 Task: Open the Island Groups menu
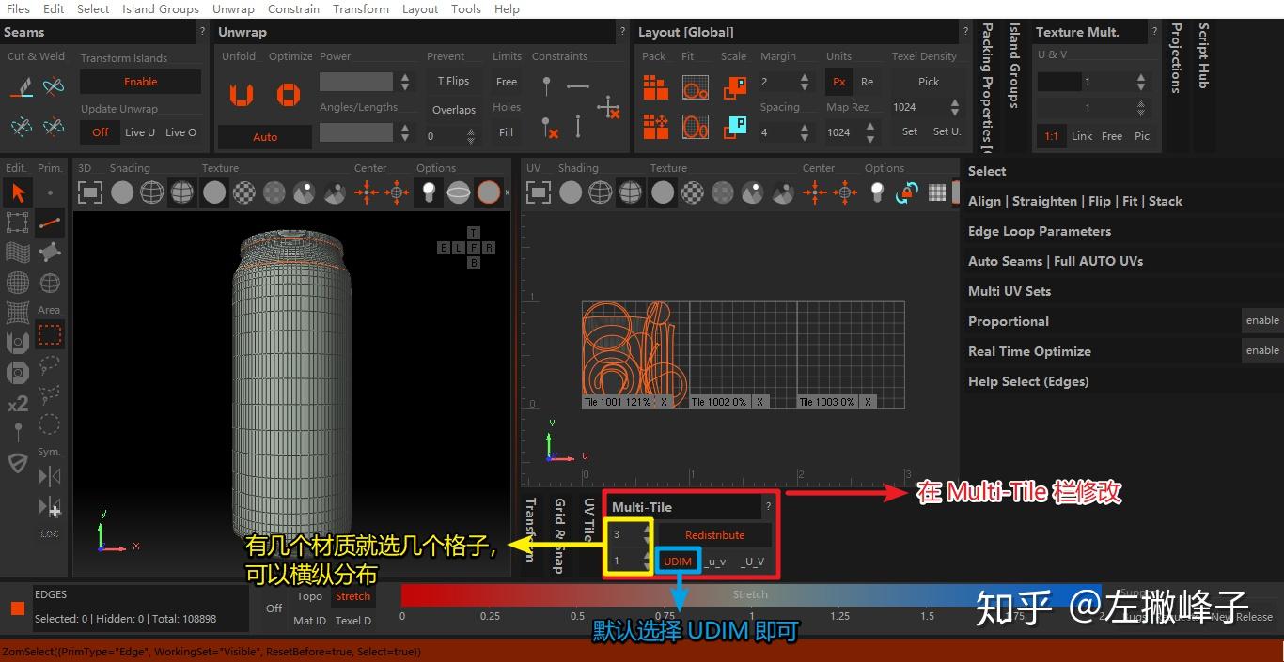pyautogui.click(x=160, y=9)
